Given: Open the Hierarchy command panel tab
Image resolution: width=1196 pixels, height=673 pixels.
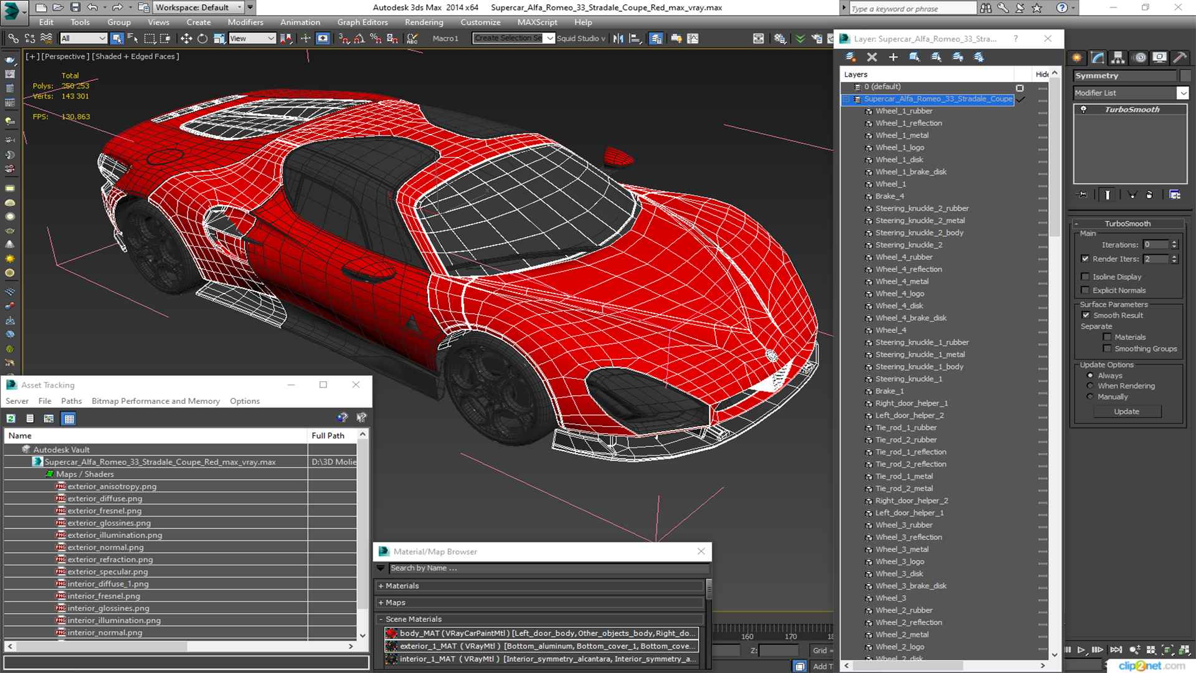Looking at the screenshot, I should 1118,57.
